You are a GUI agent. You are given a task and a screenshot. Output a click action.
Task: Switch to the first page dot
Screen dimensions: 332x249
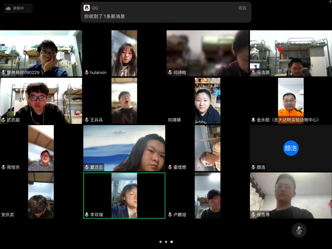coord(160,242)
